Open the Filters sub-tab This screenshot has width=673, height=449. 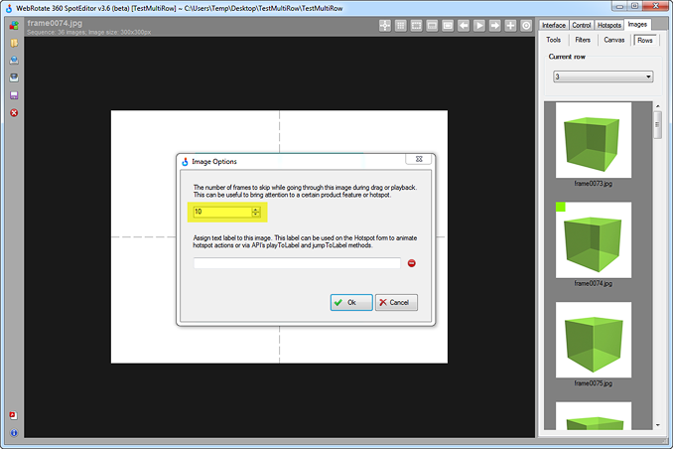coord(583,40)
